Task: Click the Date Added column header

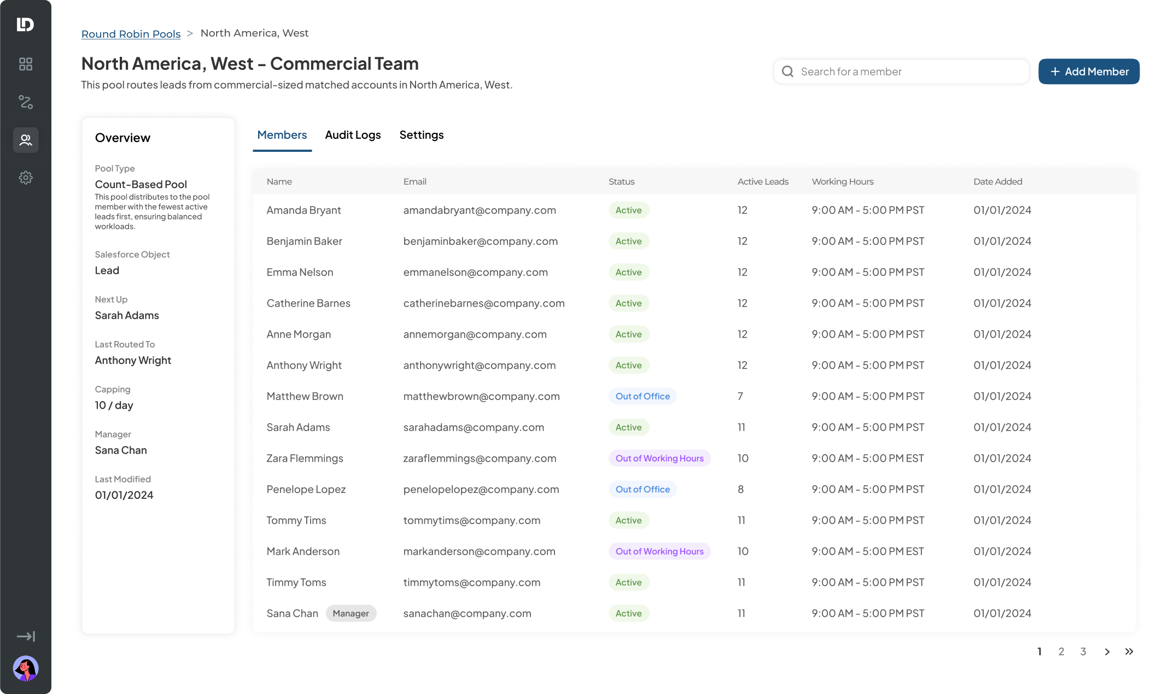Action: tap(998, 181)
